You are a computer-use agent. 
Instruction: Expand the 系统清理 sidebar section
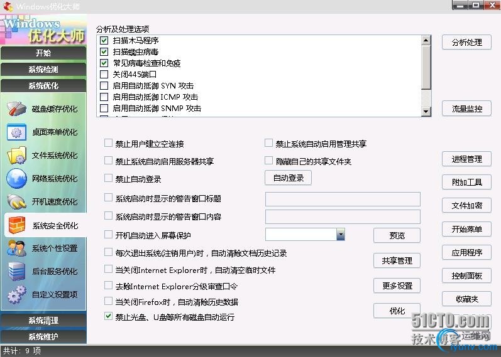(43, 321)
